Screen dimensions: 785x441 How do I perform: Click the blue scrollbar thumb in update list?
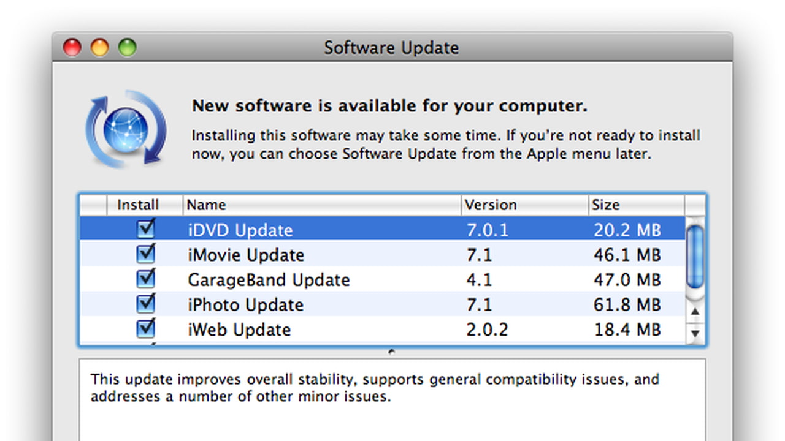[695, 257]
